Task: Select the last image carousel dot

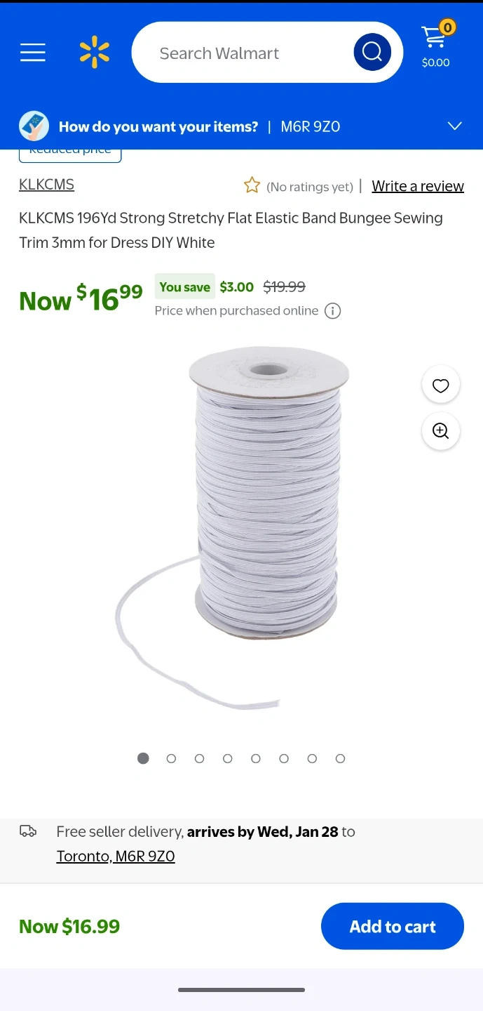Action: pos(340,758)
